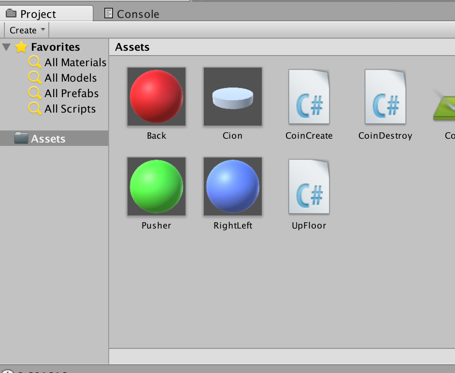Collapse the Favorites tree triangle

[6, 47]
